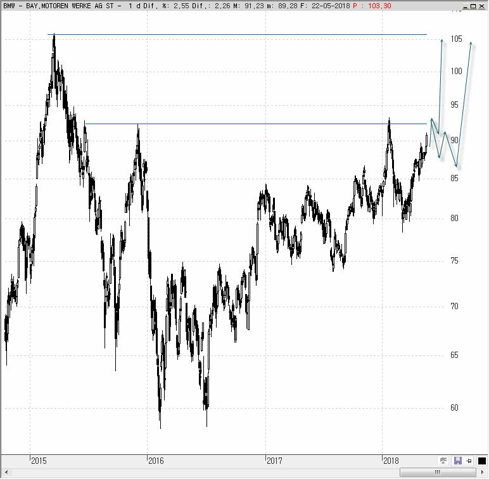Click the red P : 103,30 value
The width and height of the screenshot is (489, 479).
(372, 6)
